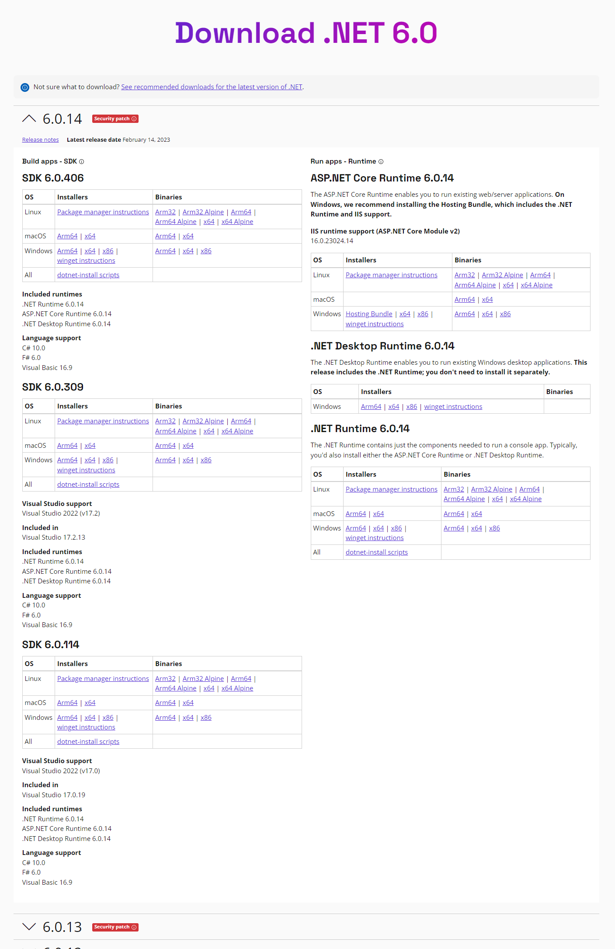Viewport: 615px width, 949px height.
Task: Open .NET Runtime winget instructions
Action: (x=375, y=537)
